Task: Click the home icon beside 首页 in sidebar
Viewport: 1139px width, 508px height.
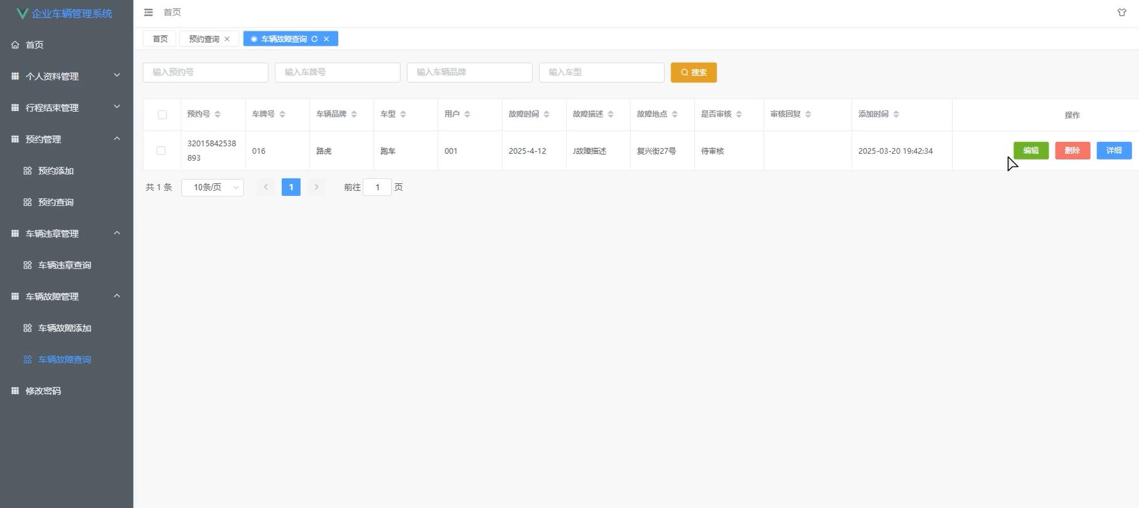Action: 15,45
